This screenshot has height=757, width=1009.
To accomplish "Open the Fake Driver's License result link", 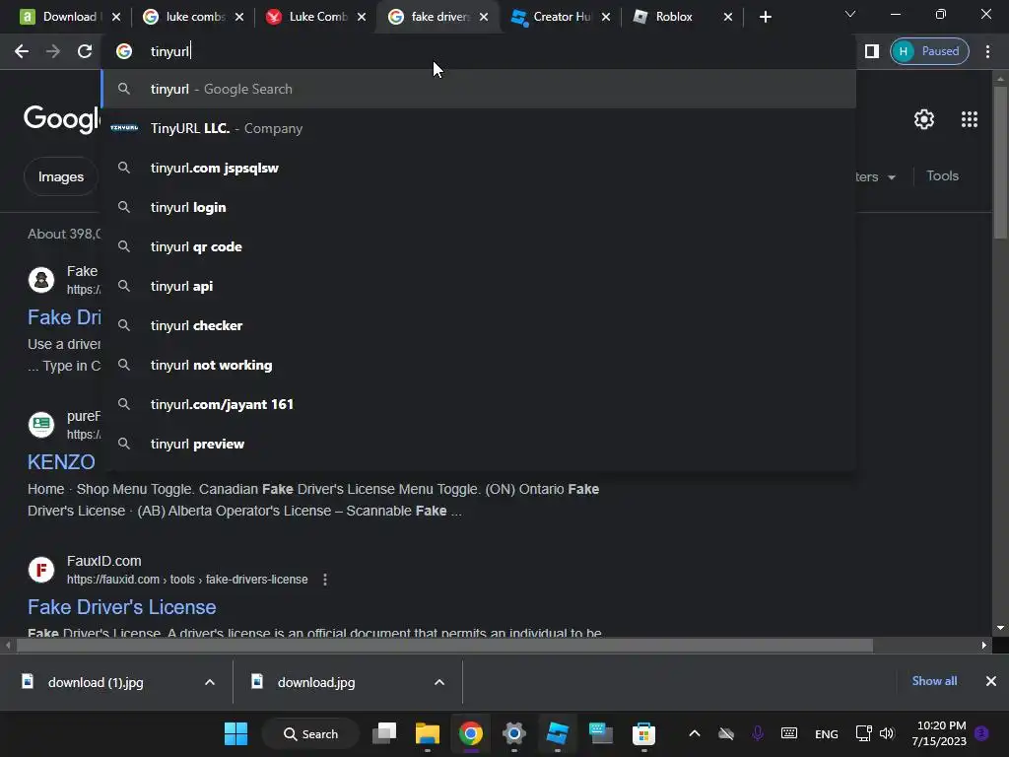I will click(x=121, y=607).
